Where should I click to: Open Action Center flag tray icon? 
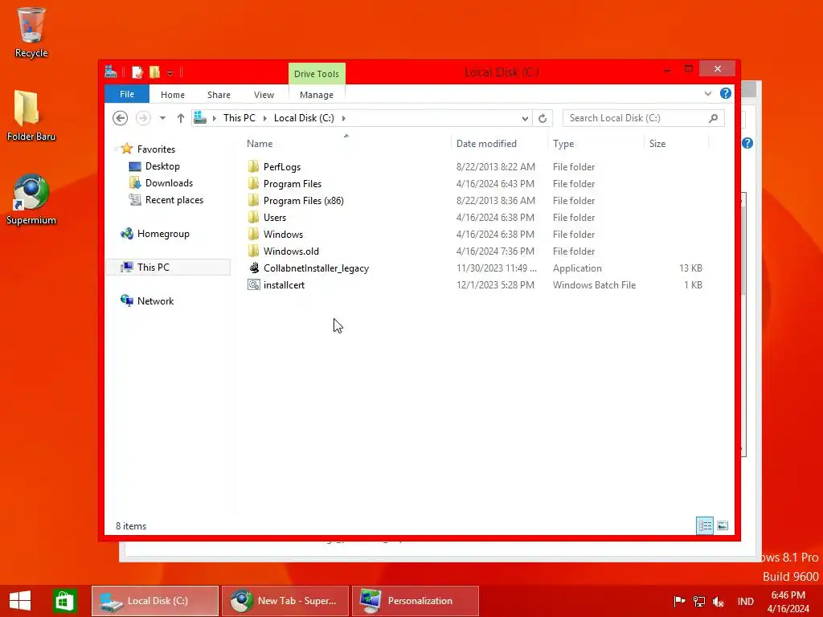coord(679,601)
